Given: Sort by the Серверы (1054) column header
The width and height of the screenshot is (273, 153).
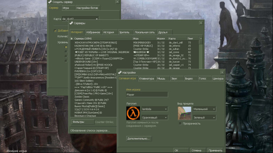Looking at the screenshot, I should click(103, 39).
